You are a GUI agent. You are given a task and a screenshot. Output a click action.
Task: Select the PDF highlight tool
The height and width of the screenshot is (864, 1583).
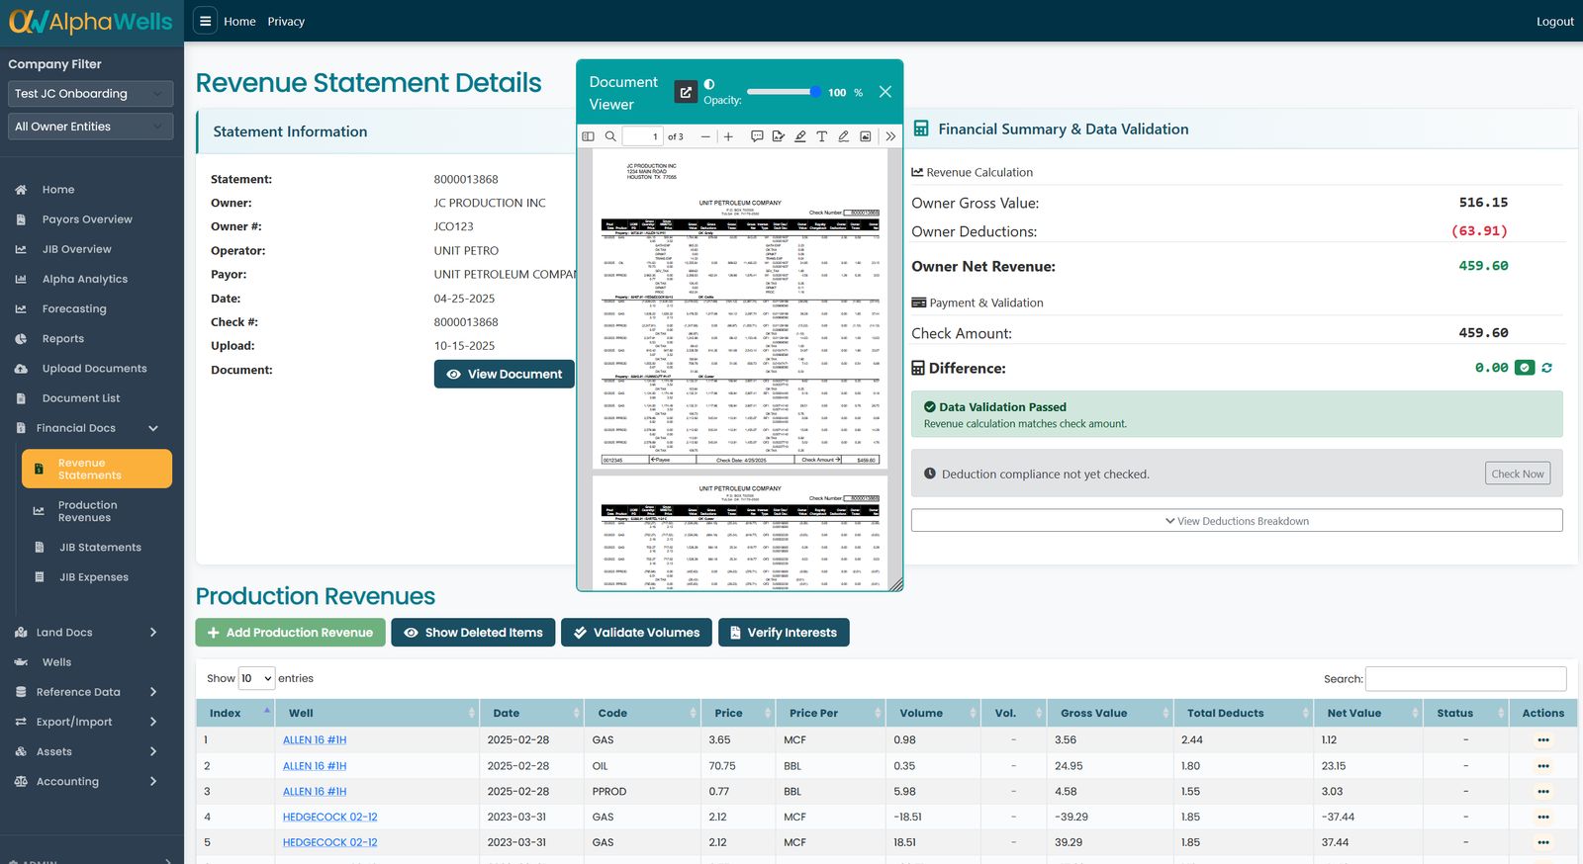click(x=800, y=136)
